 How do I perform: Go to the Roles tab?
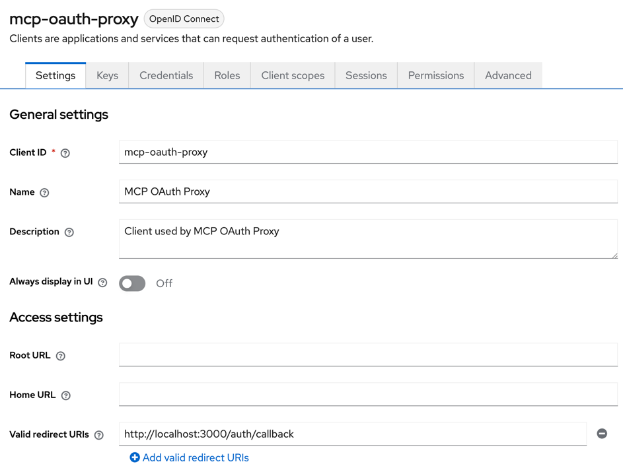tap(227, 75)
